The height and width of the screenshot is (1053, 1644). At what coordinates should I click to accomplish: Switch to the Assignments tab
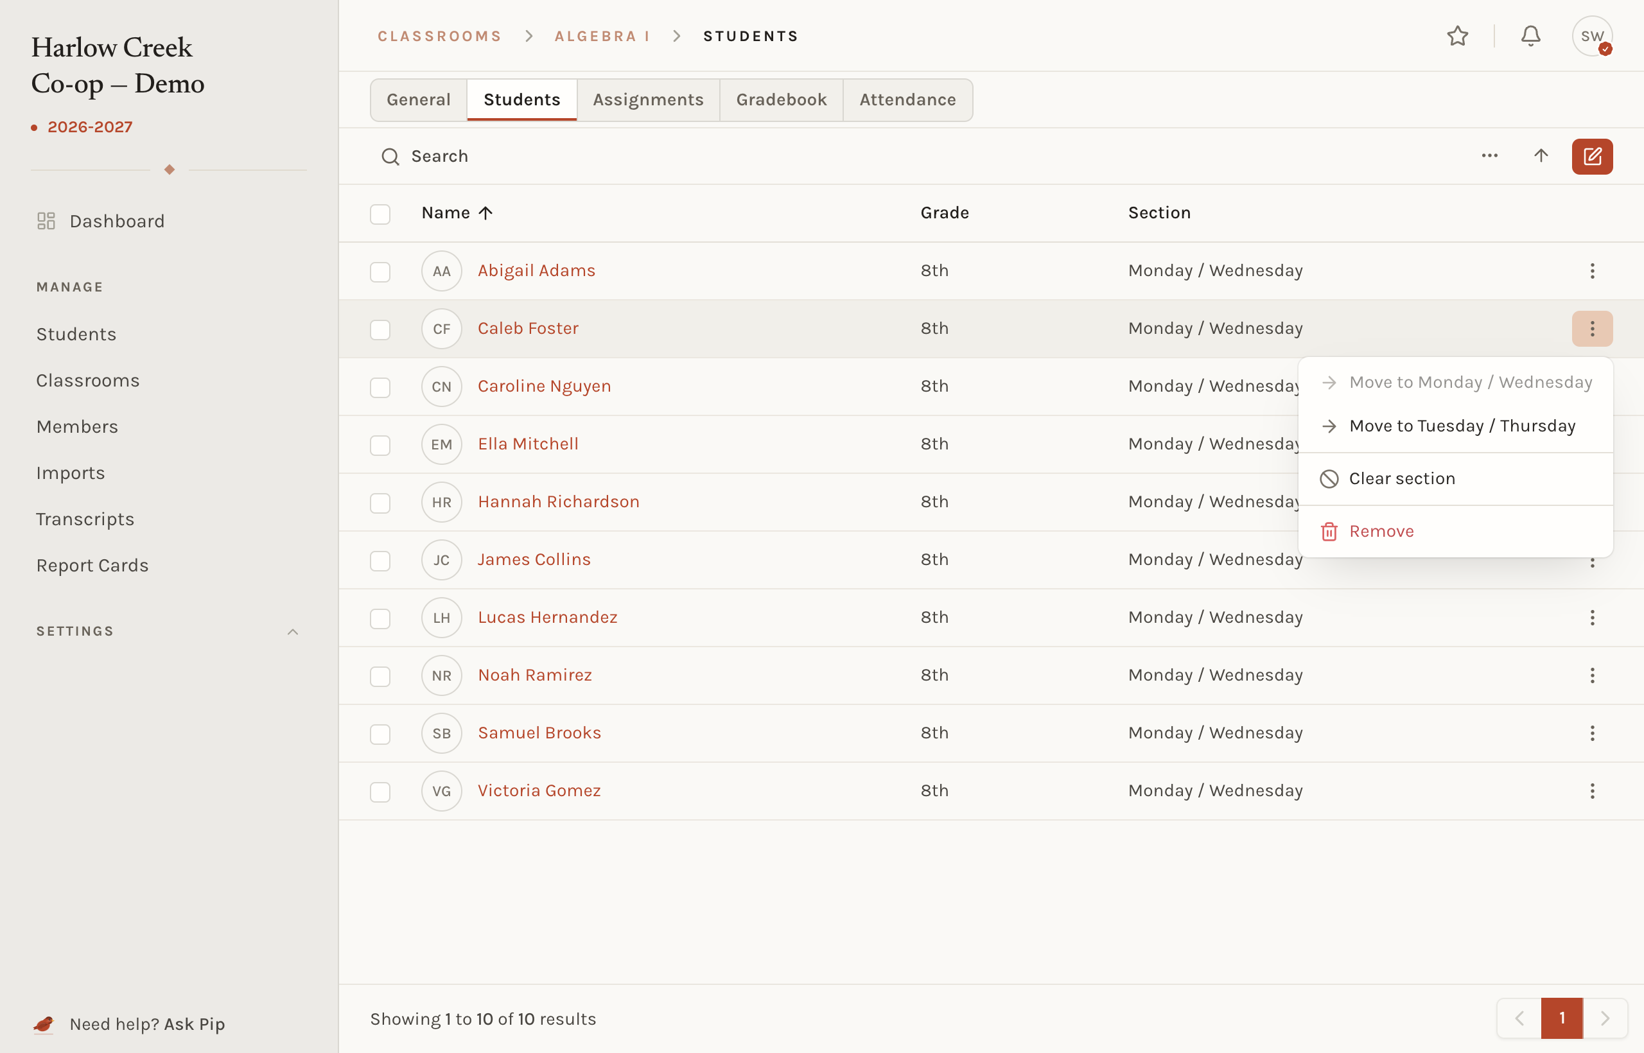(649, 100)
